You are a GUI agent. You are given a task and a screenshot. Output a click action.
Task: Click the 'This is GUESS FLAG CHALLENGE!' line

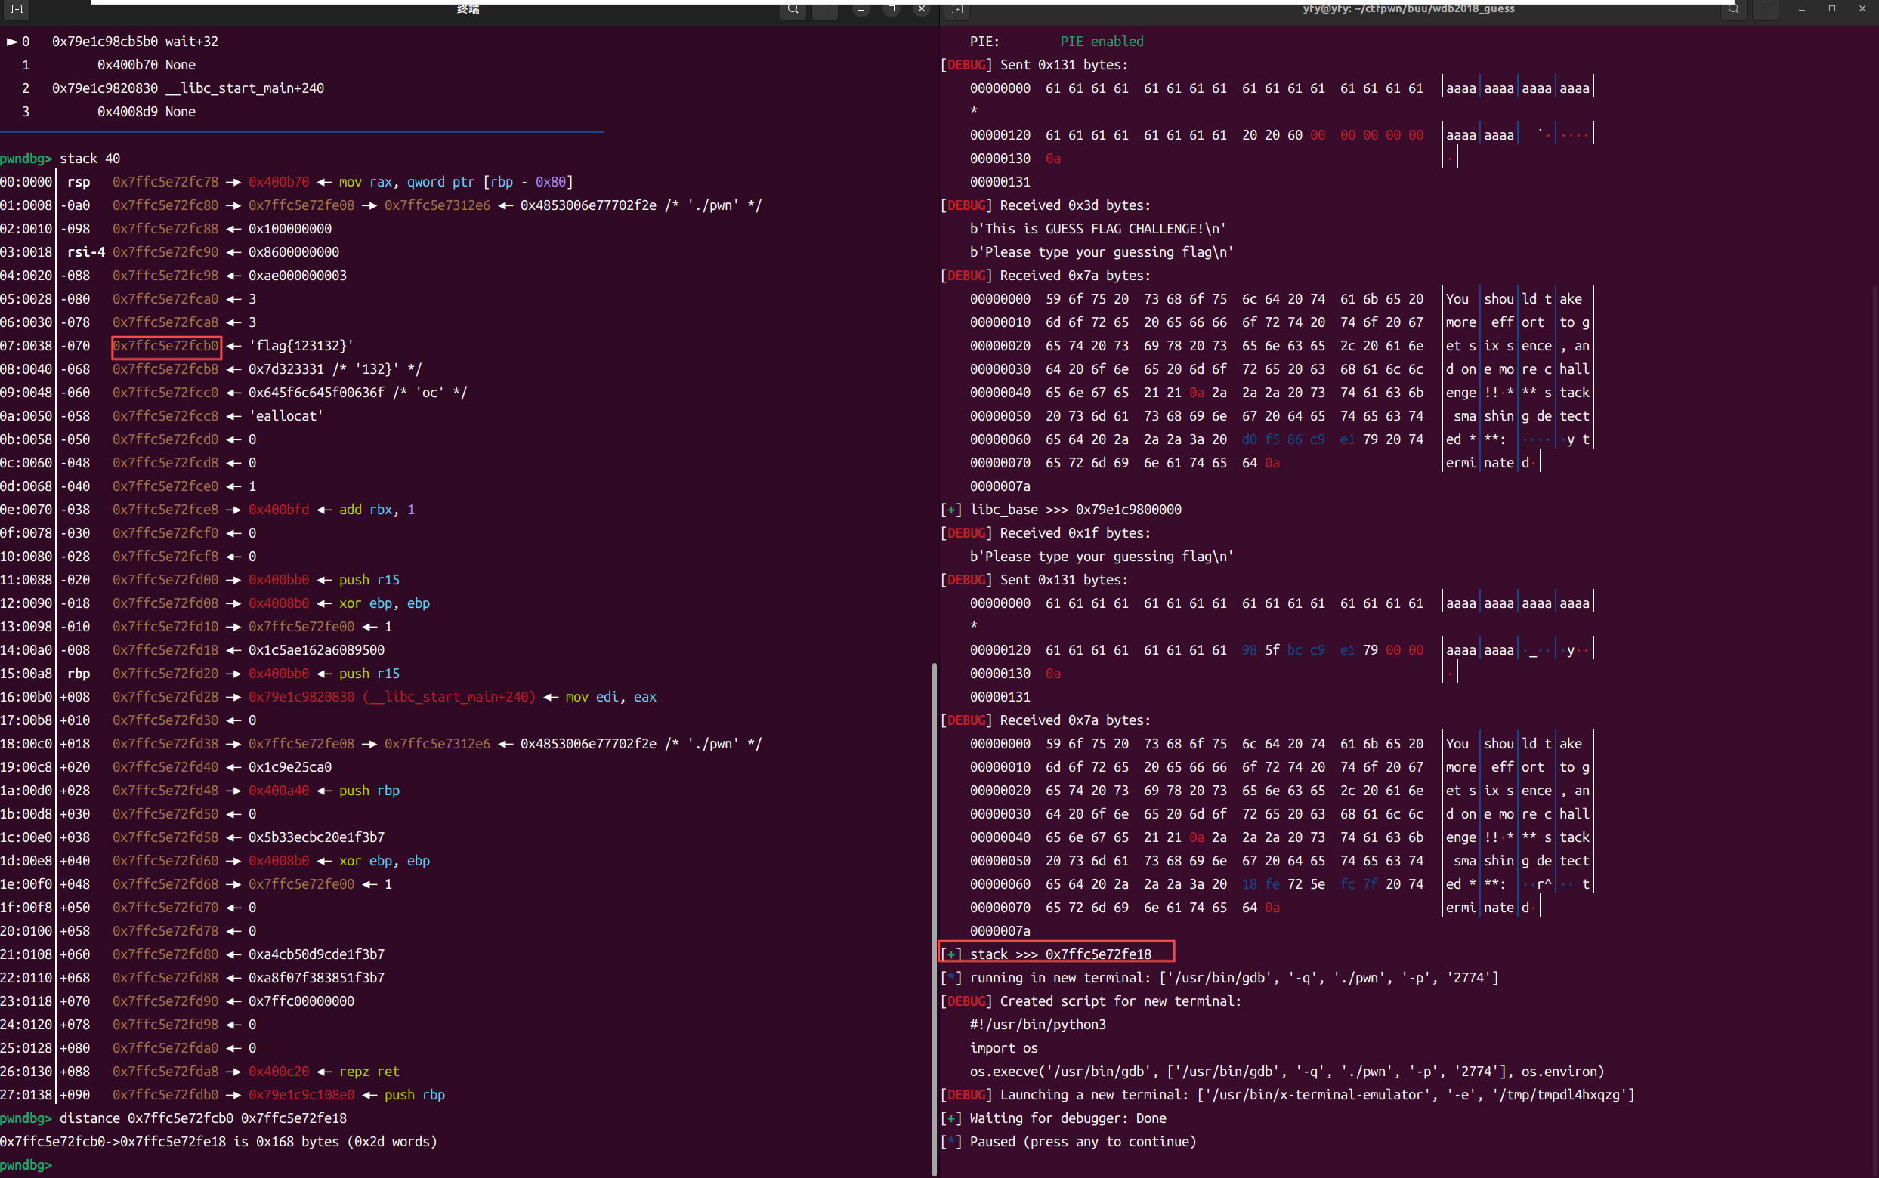[1098, 228]
